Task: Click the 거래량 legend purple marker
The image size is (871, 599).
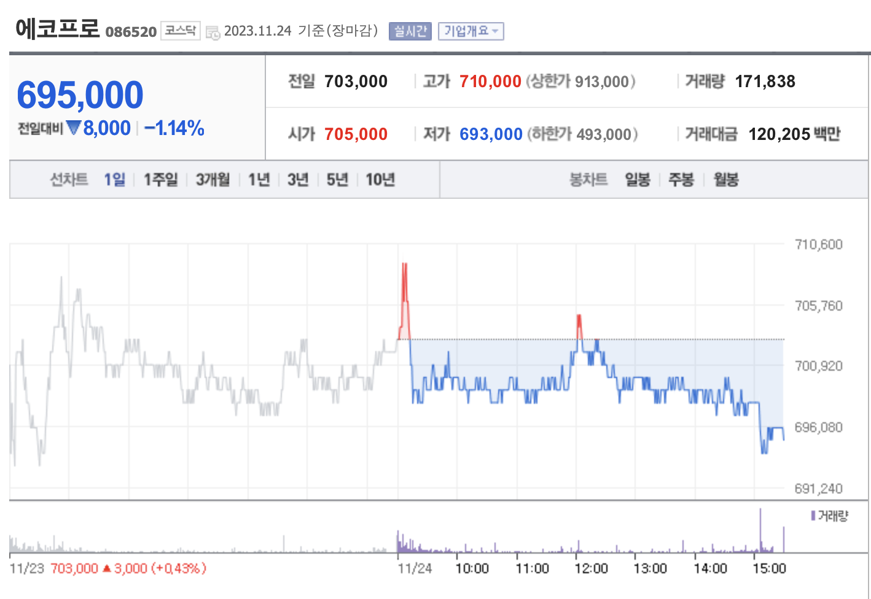Action: point(813,516)
